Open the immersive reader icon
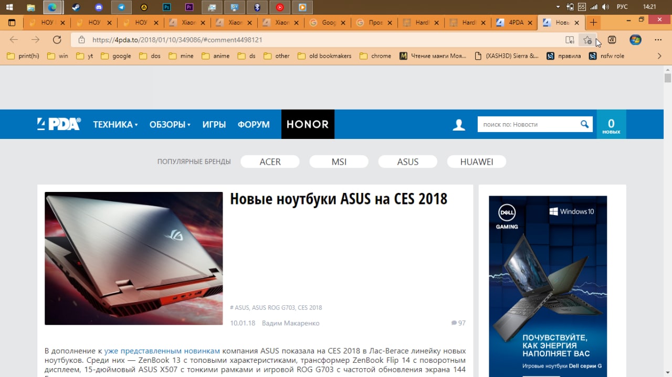Image resolution: width=672 pixels, height=377 pixels. (x=570, y=40)
